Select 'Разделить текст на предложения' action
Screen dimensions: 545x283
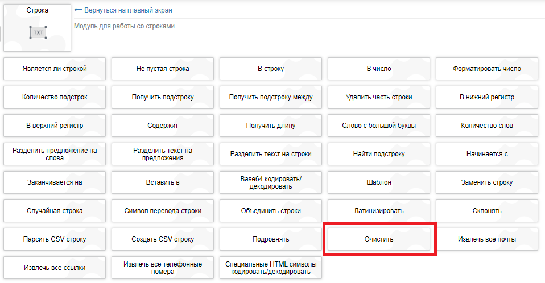point(163,154)
